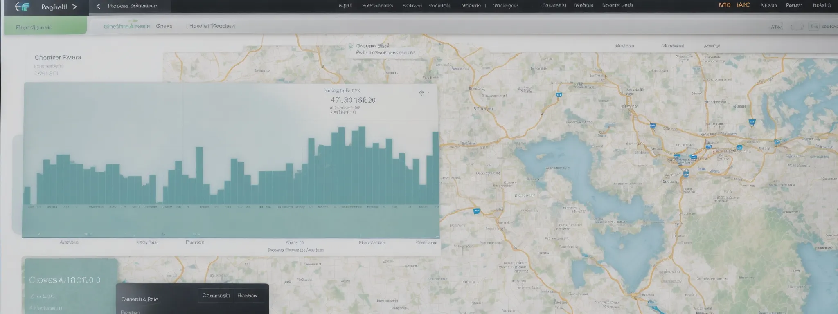
Task: Click the app logo in top-left corner
Action: [x=22, y=7]
